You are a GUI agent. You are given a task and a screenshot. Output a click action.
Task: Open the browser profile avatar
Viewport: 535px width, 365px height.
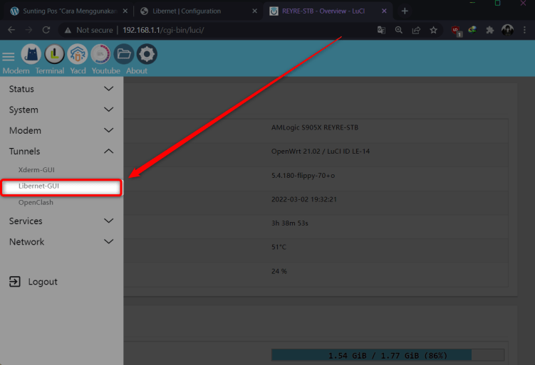tap(507, 30)
